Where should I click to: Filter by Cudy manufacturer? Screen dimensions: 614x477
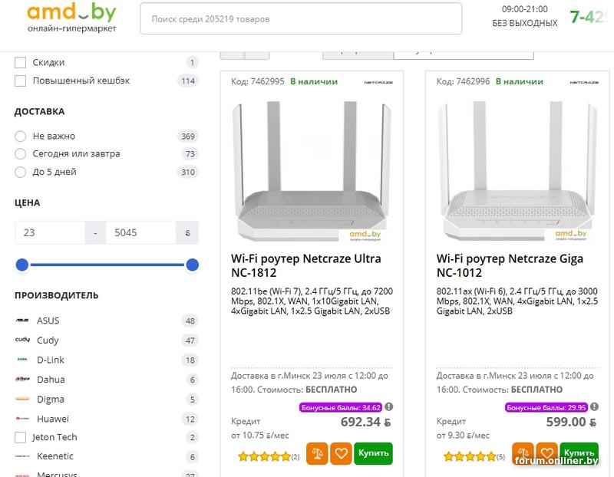48,340
